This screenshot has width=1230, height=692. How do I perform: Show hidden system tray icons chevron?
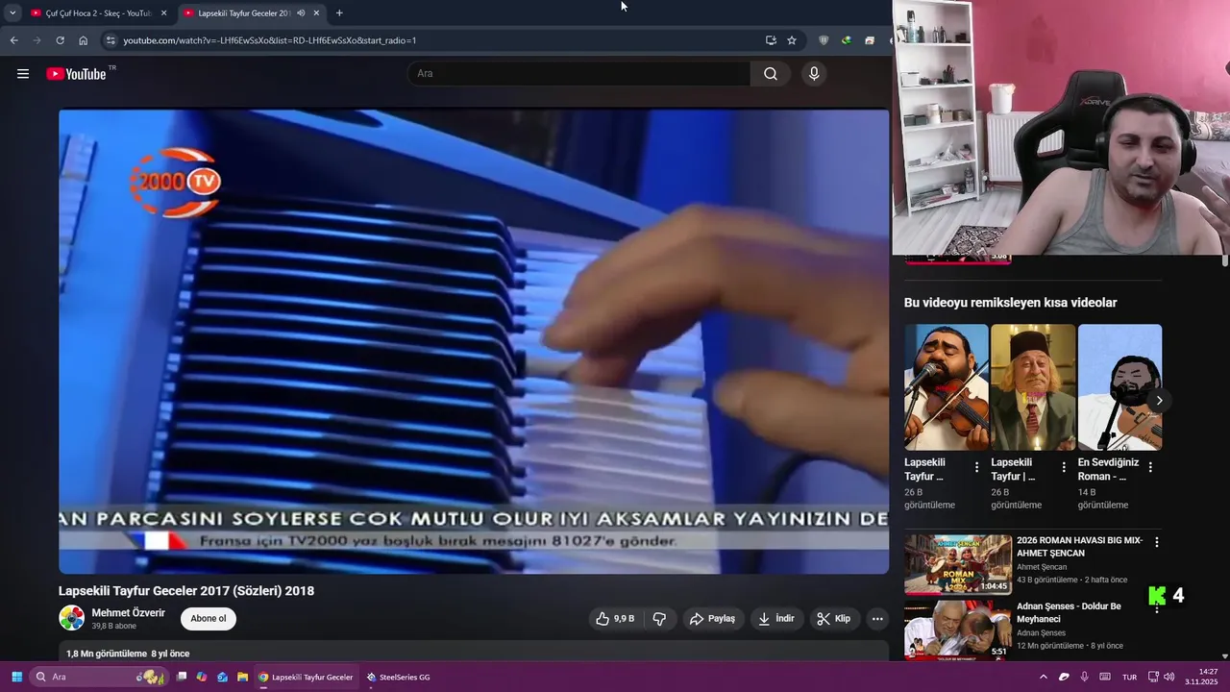(1044, 677)
